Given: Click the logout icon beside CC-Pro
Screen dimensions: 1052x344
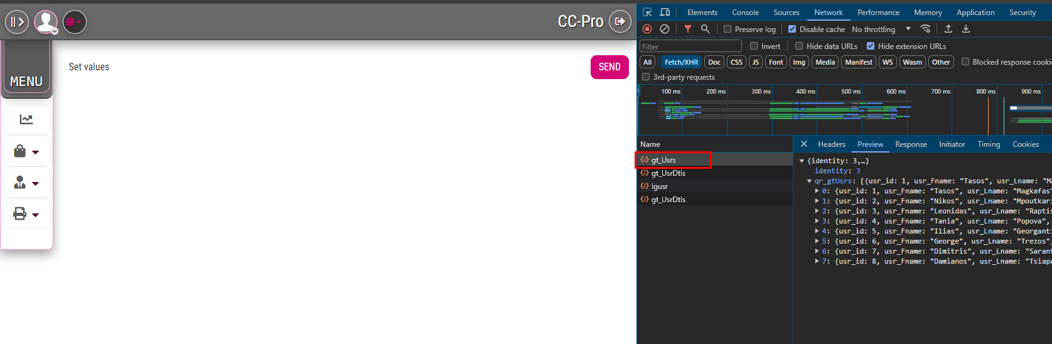Looking at the screenshot, I should tap(620, 22).
